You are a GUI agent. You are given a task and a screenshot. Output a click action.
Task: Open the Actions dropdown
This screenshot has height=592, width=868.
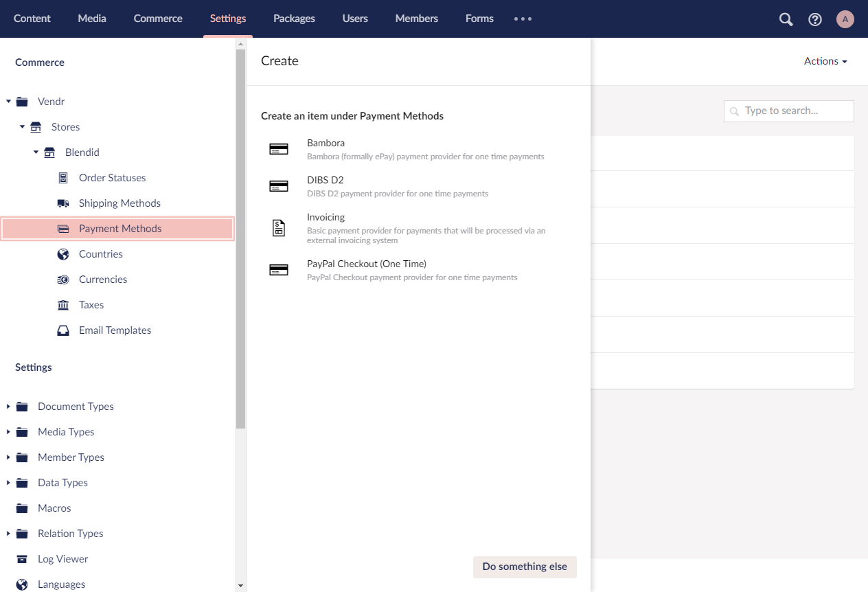click(825, 61)
